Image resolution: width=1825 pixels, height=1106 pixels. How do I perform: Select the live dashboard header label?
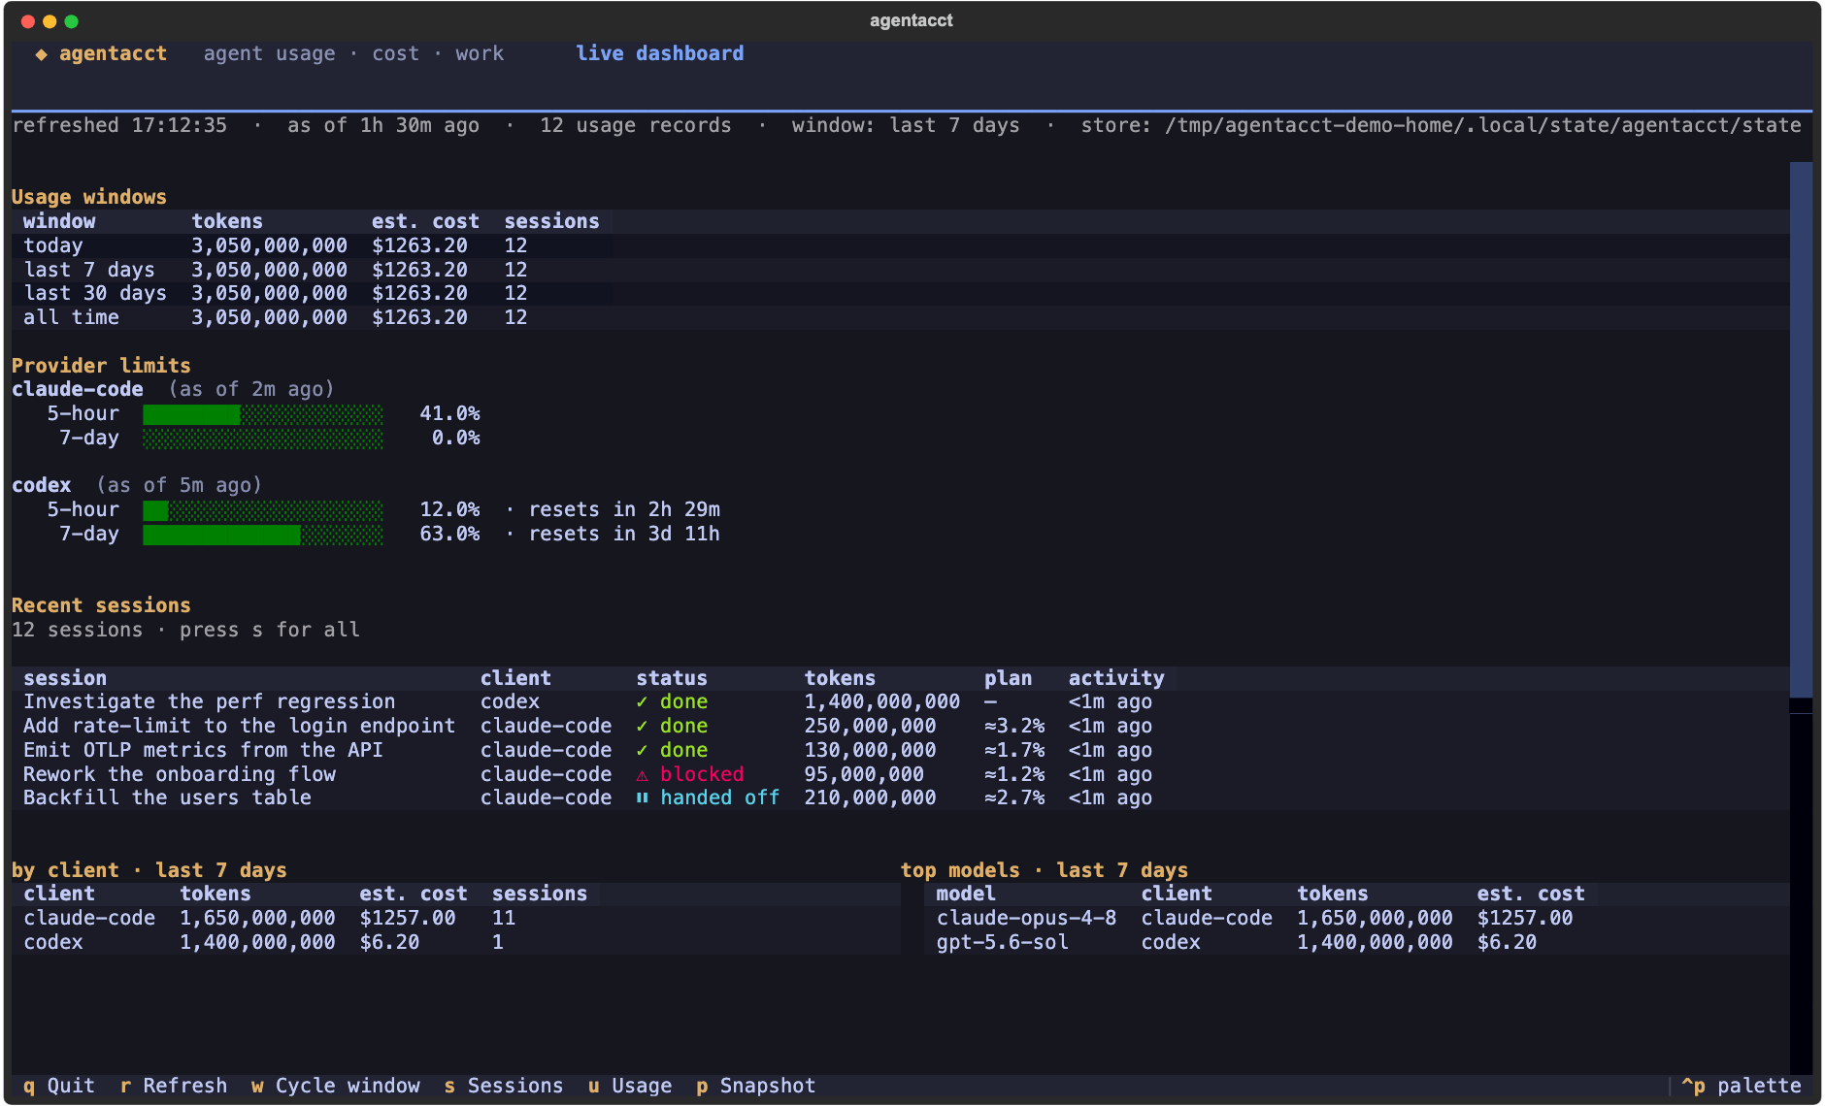660,53
